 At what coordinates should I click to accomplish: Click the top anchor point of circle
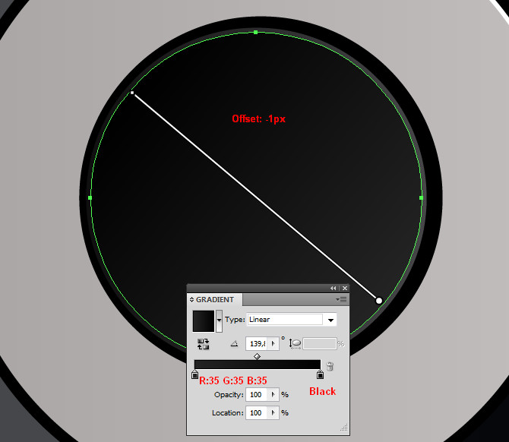(x=256, y=32)
